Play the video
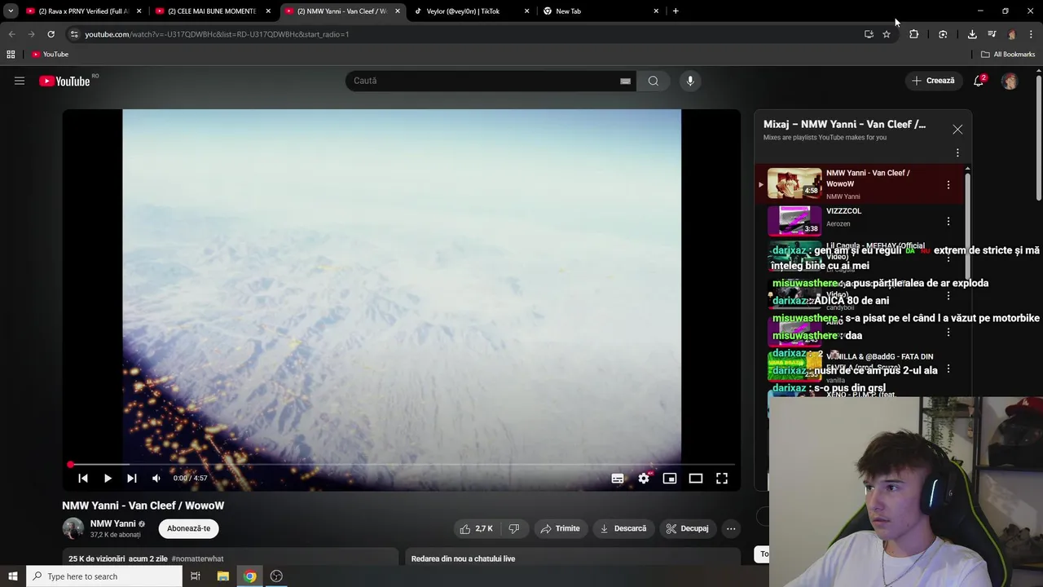The width and height of the screenshot is (1043, 587). pos(108,479)
